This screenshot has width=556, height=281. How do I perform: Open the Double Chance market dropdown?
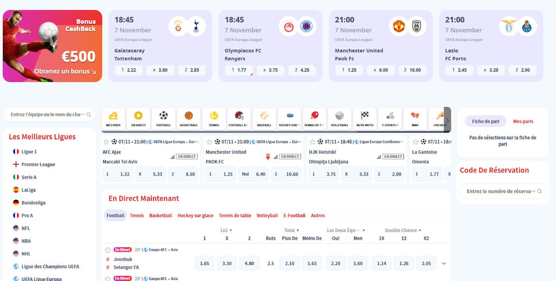(x=403, y=230)
